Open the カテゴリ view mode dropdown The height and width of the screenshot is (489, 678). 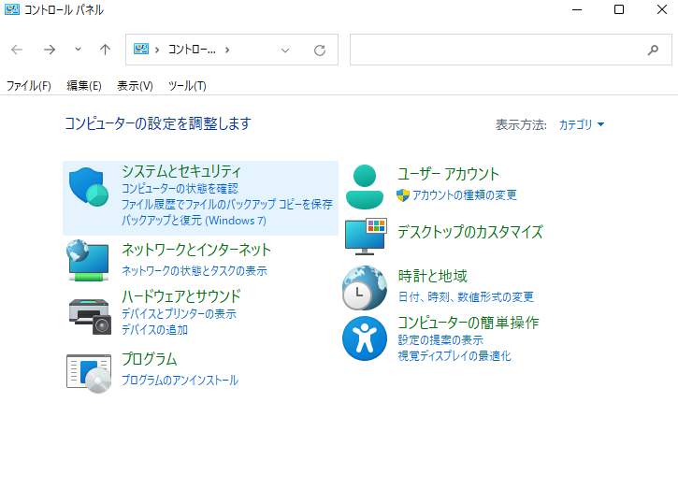pyautogui.click(x=582, y=124)
